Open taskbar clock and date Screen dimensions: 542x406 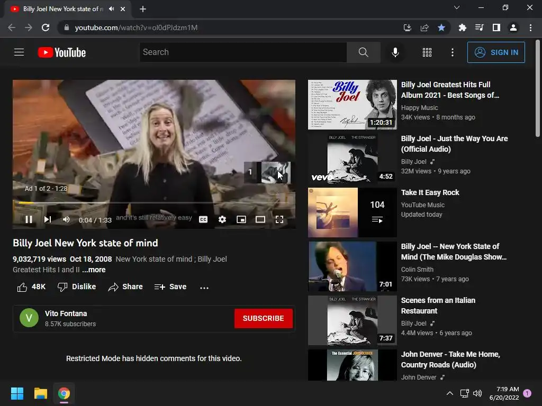pyautogui.click(x=504, y=393)
